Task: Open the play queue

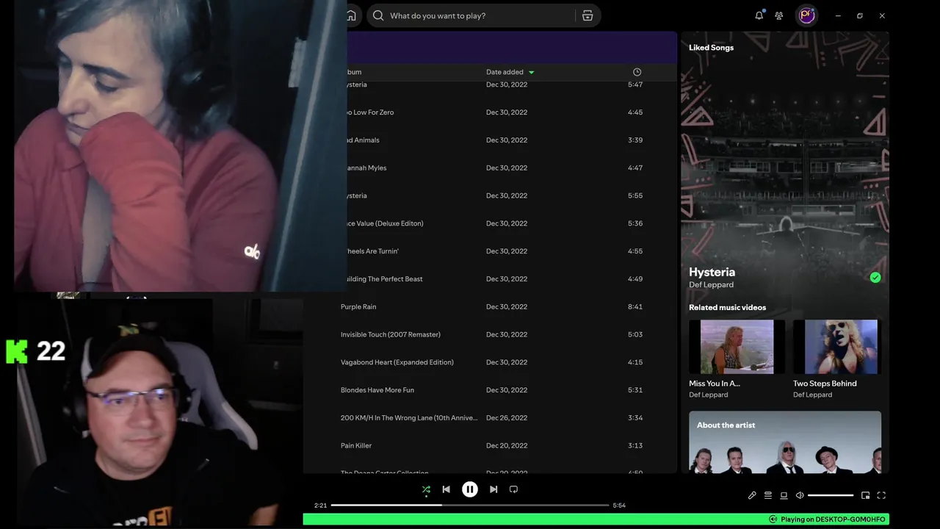Action: (768, 495)
